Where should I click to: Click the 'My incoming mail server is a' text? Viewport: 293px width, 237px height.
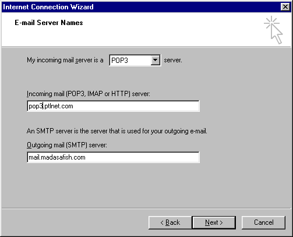65,60
